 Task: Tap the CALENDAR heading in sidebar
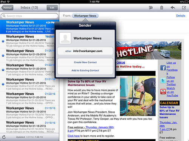pyautogui.click(x=169, y=103)
